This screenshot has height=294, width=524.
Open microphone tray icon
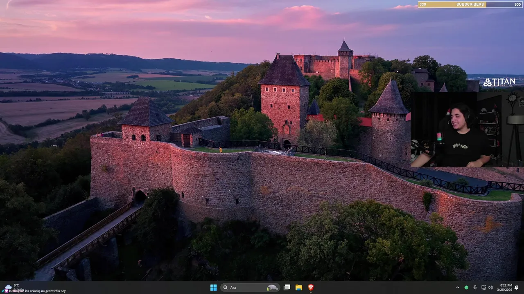475,287
